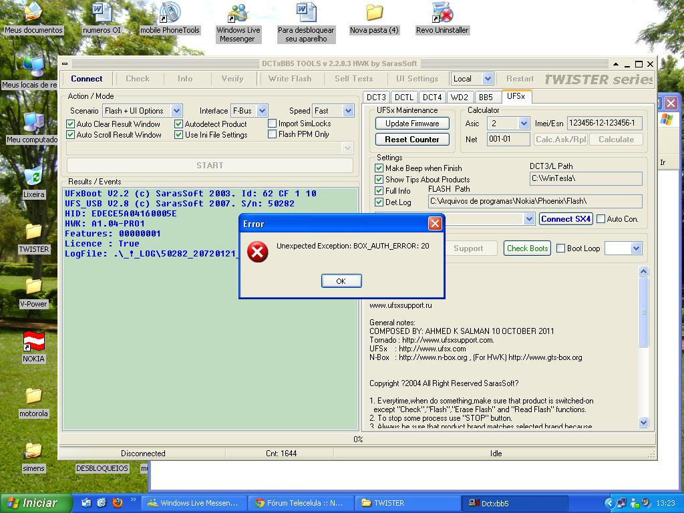The height and width of the screenshot is (513, 684).
Task: Launch the Revo Uninstaller shortcut
Action: pos(442,18)
